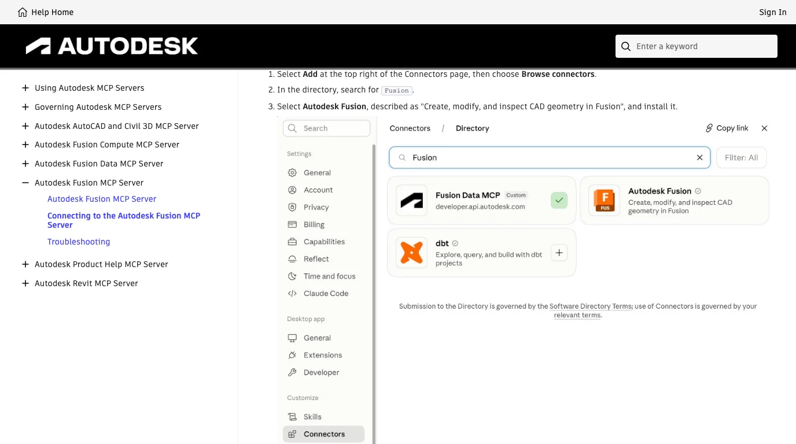This screenshot has height=444, width=796.
Task: Click the Extensions puzzle icon
Action: 292,356
